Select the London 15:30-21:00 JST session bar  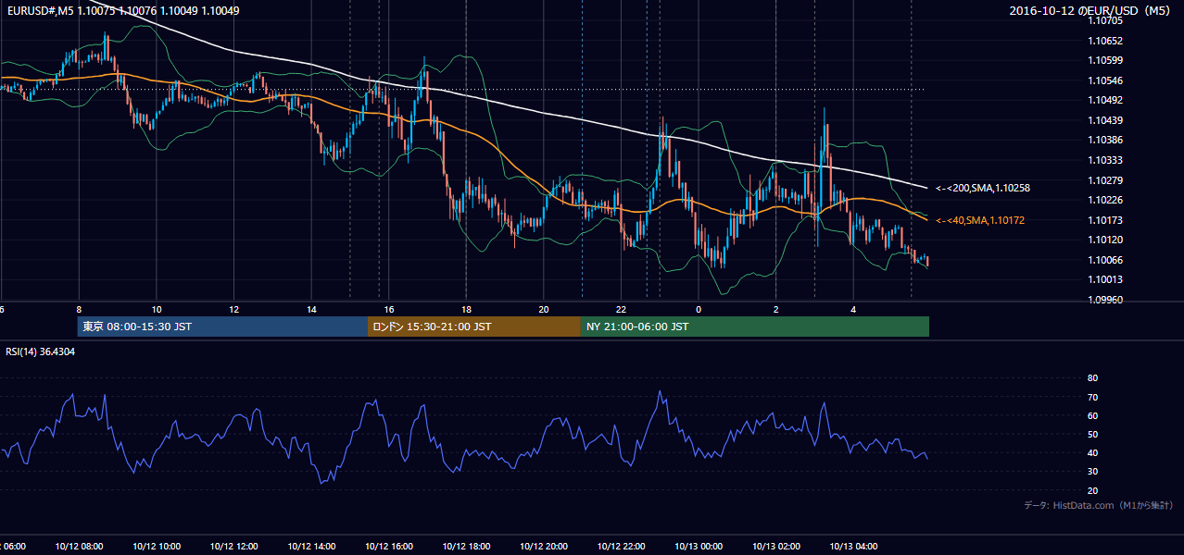474,327
